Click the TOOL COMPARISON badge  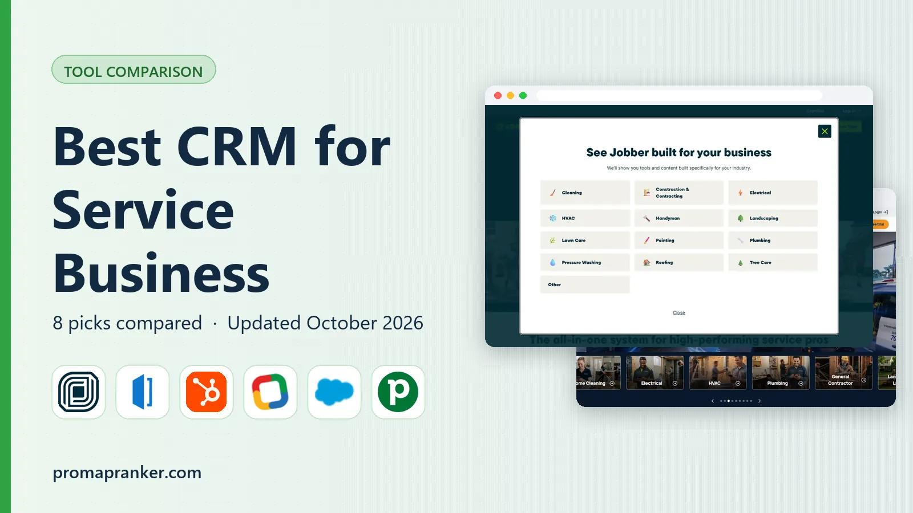click(134, 70)
